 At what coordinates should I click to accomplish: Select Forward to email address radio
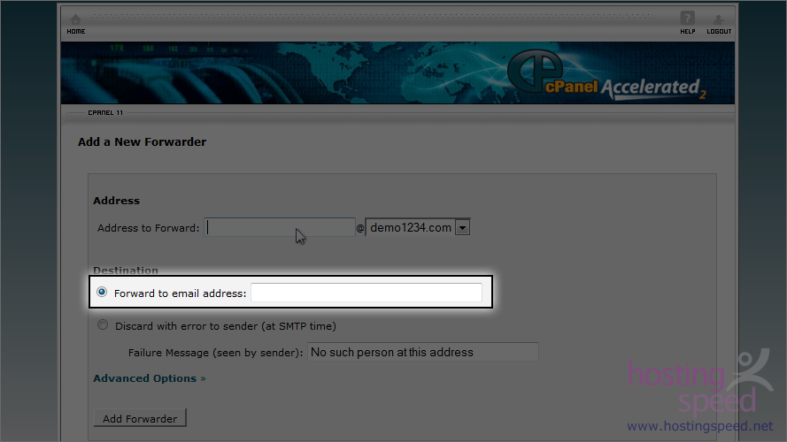[102, 292]
